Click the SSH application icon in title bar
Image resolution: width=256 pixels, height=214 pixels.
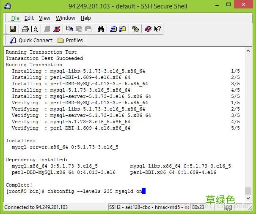8,6
